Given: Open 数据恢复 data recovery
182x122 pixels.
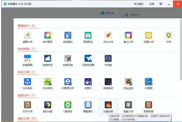Looking at the screenshot, I should (x=148, y=105).
